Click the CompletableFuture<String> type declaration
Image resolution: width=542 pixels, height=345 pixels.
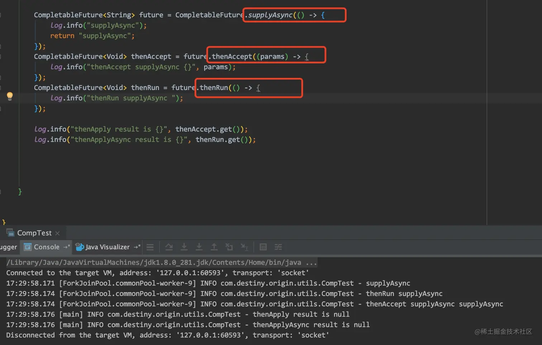pos(84,15)
